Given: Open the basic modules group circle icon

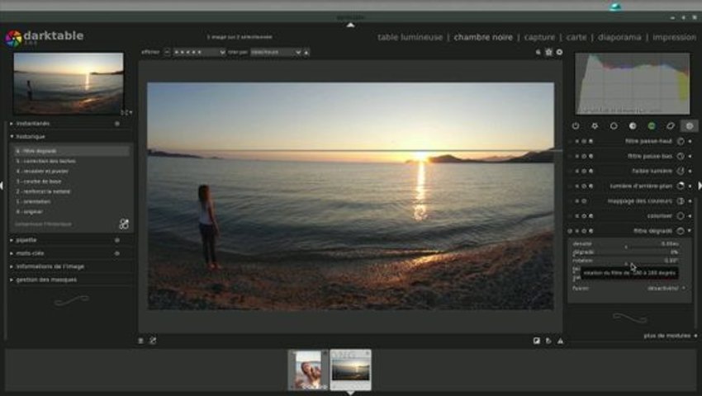Looking at the screenshot, I should pos(614,126).
